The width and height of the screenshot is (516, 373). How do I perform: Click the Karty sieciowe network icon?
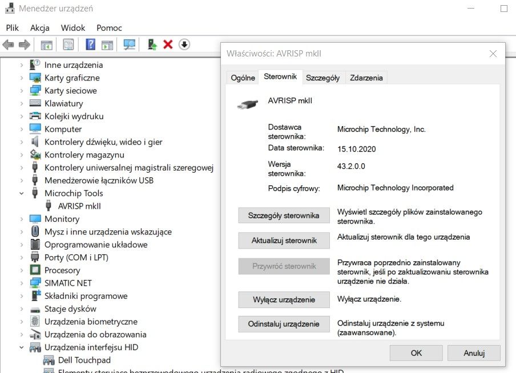(35, 91)
